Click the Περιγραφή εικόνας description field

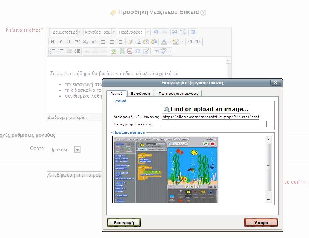[214, 124]
